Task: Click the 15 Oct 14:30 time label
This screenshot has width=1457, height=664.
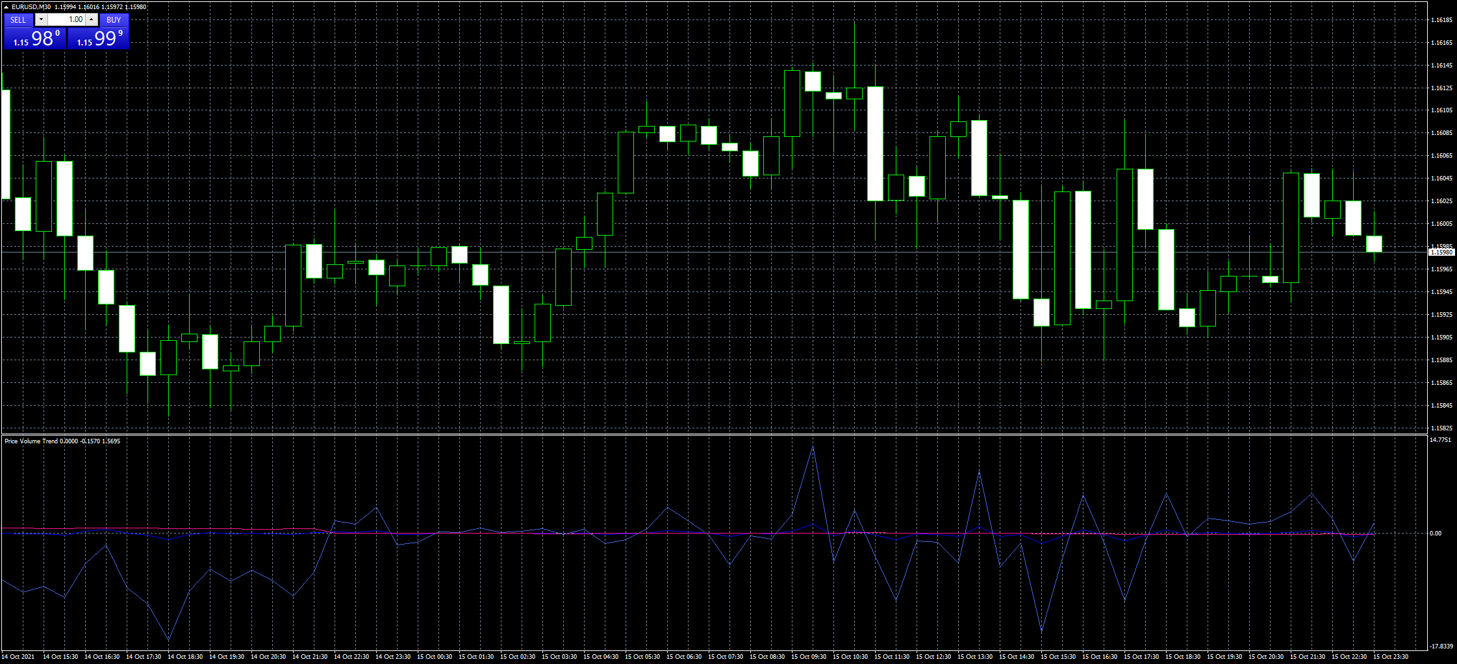Action: [1017, 657]
